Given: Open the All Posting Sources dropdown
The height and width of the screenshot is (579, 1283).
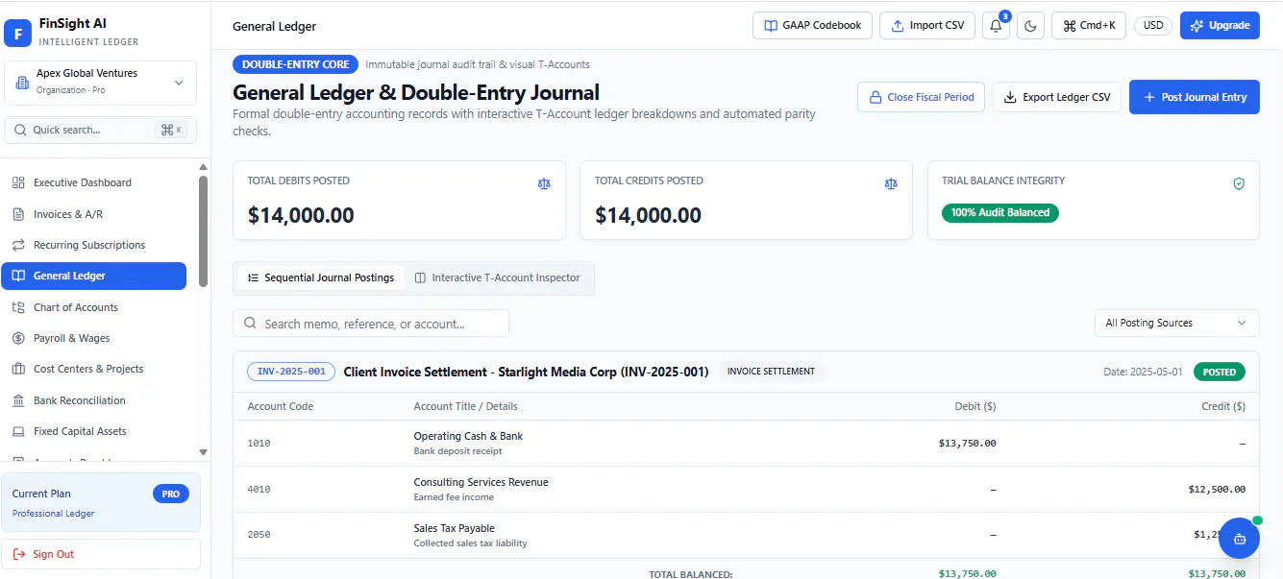Looking at the screenshot, I should coord(1176,323).
